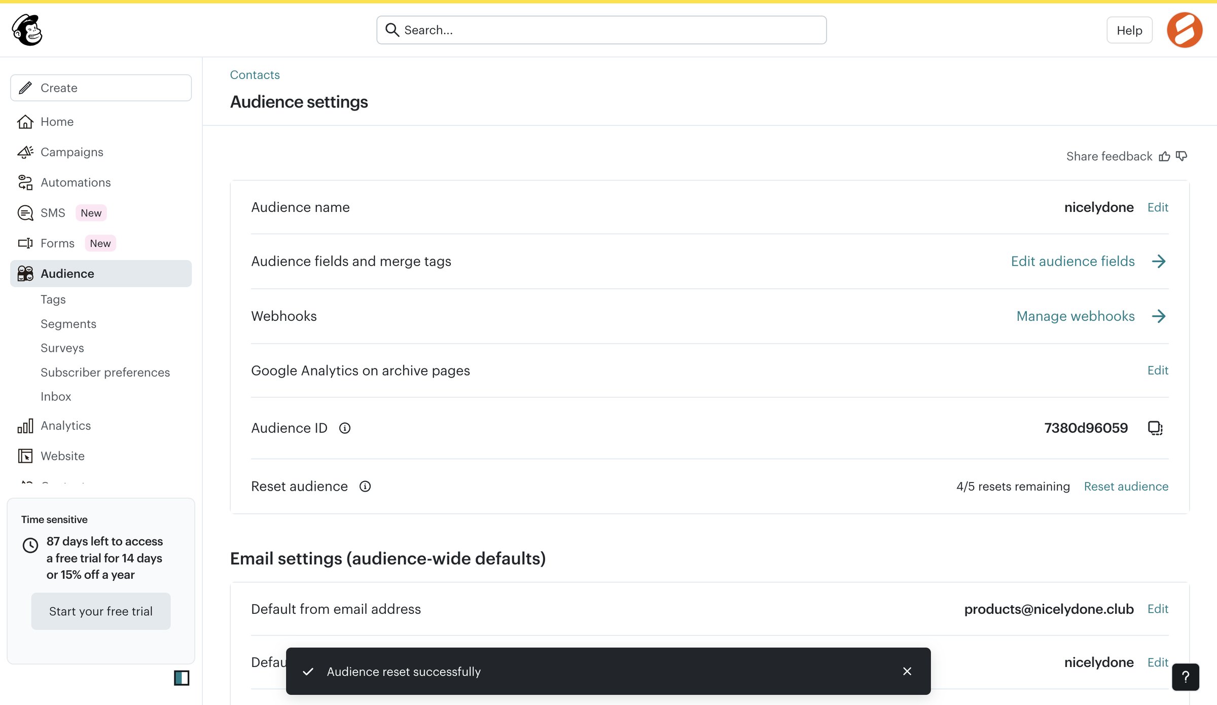Click arrow next to Edit audience fields

coord(1159,262)
